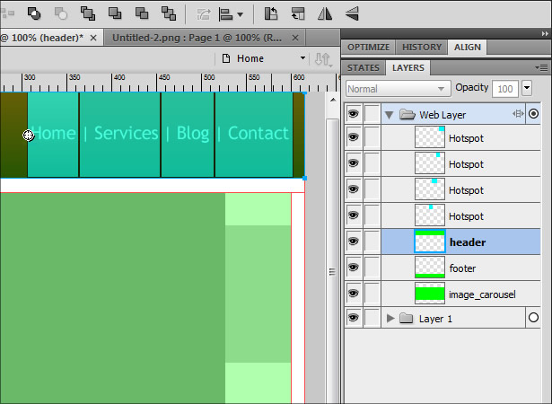The image size is (552, 404).
Task: Flip selection horizontally
Action: tap(325, 14)
